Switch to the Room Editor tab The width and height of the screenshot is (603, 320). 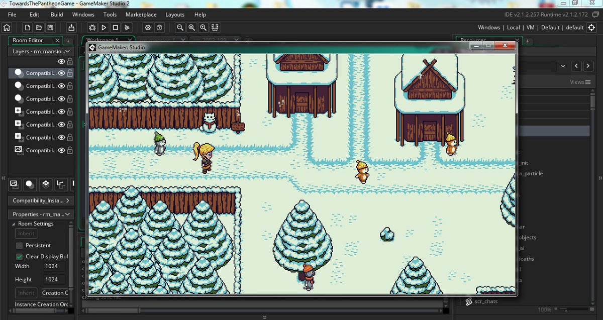click(28, 40)
